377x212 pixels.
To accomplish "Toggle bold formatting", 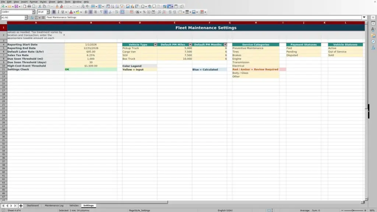I will click(x=54, y=12).
